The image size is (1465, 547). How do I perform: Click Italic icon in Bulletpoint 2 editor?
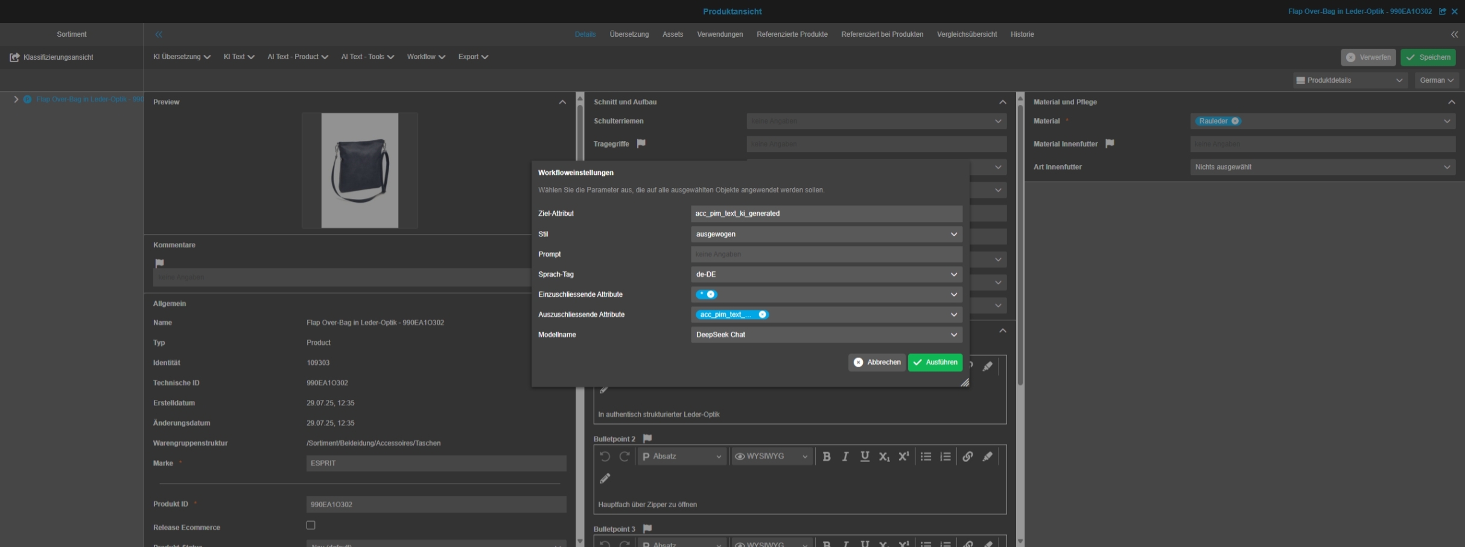[845, 457]
